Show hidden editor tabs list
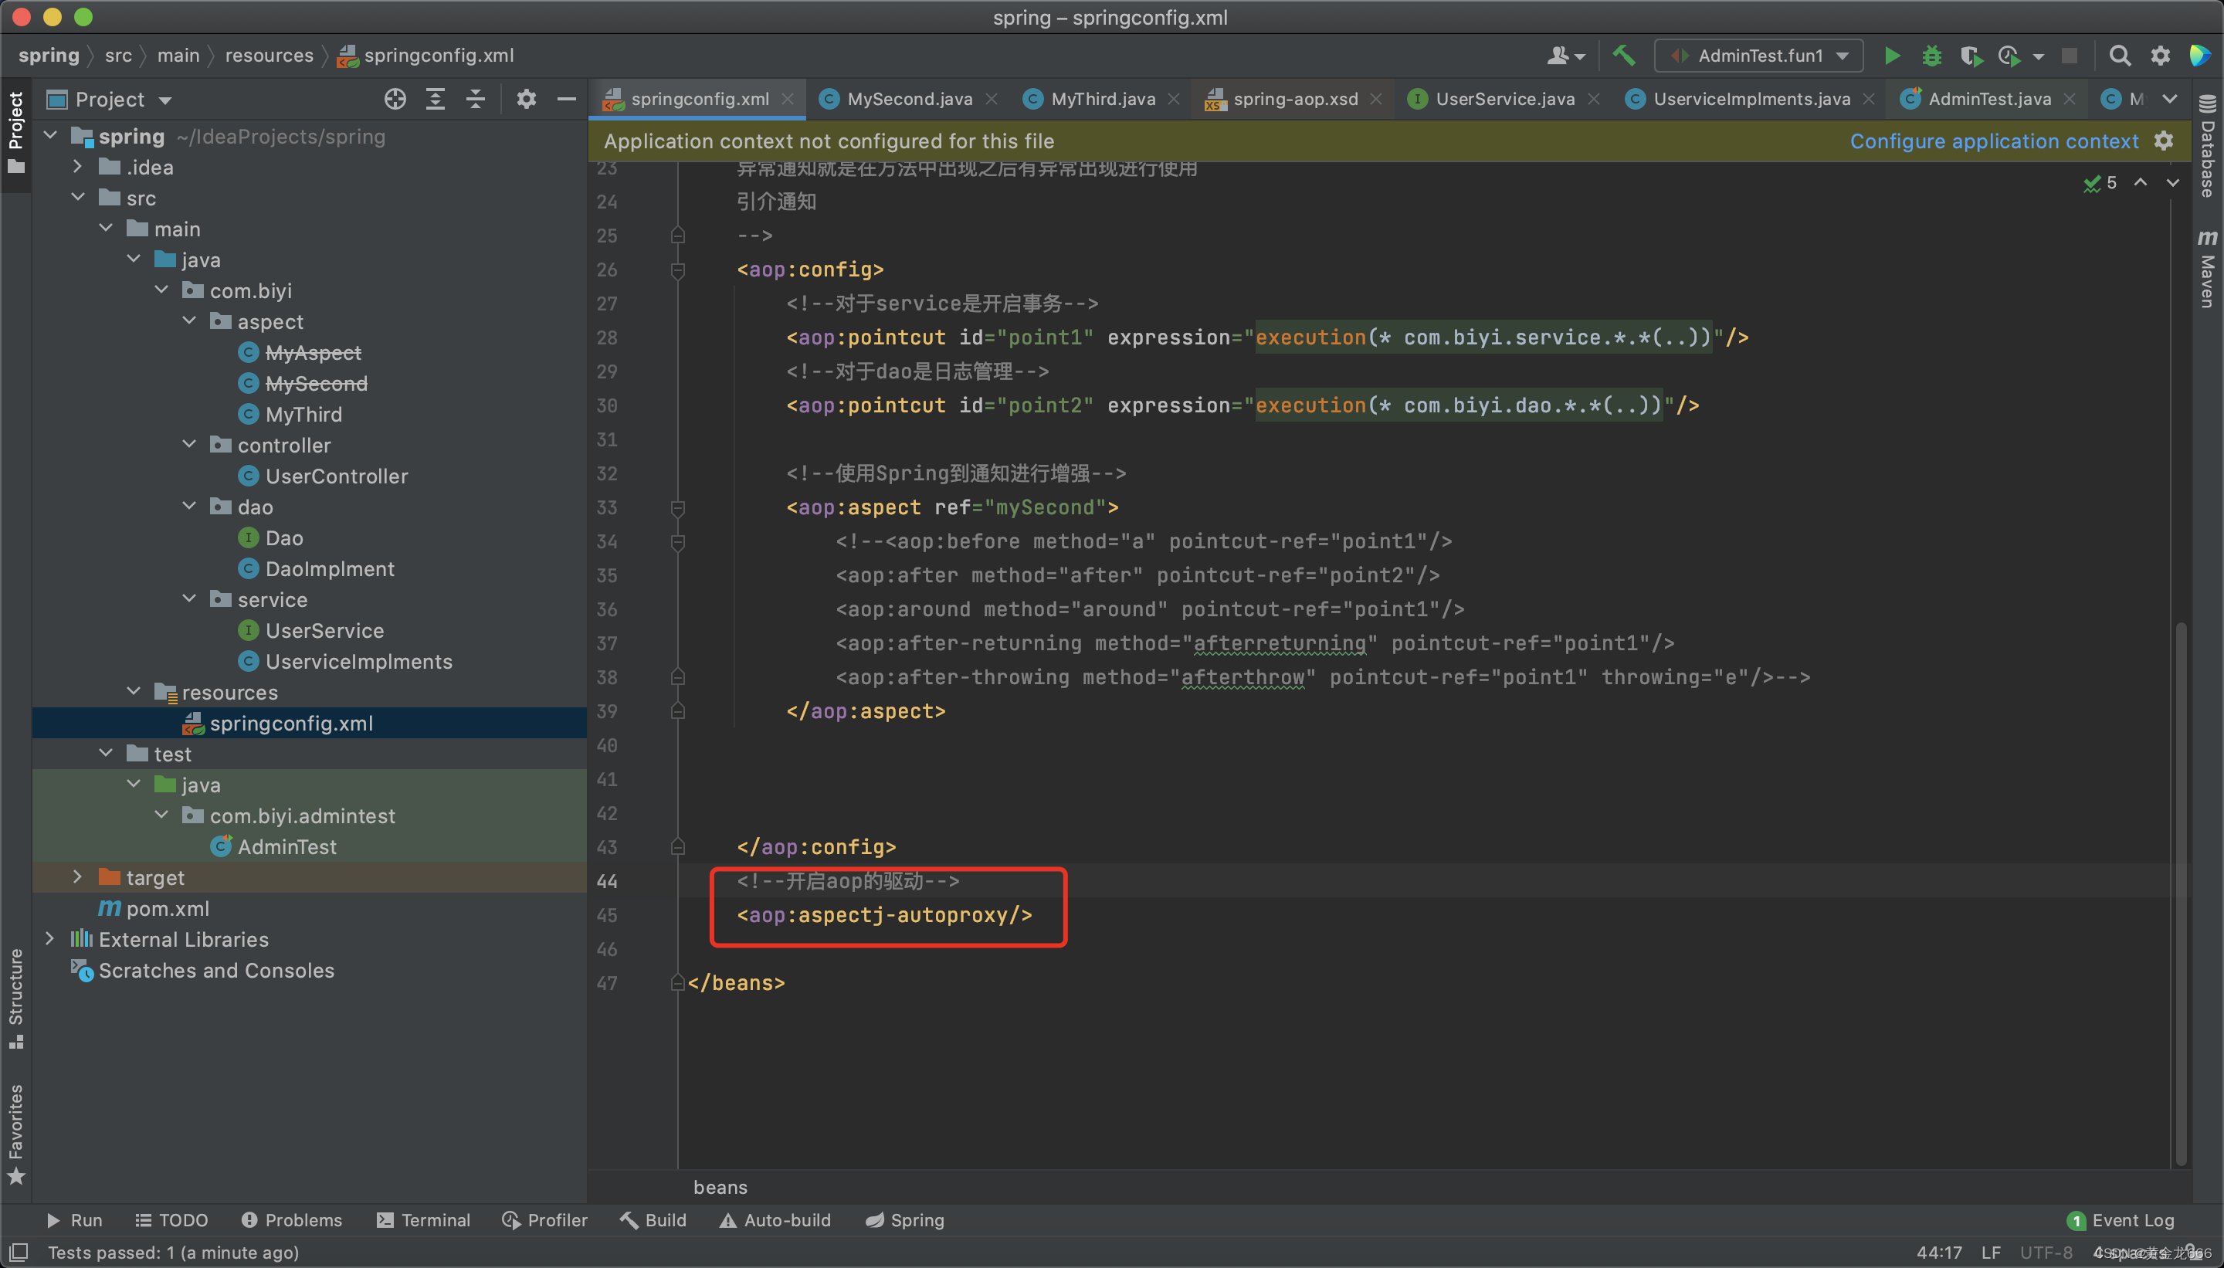The image size is (2224, 1268). pos(2170,100)
